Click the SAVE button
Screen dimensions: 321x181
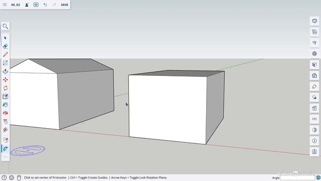click(x=65, y=5)
